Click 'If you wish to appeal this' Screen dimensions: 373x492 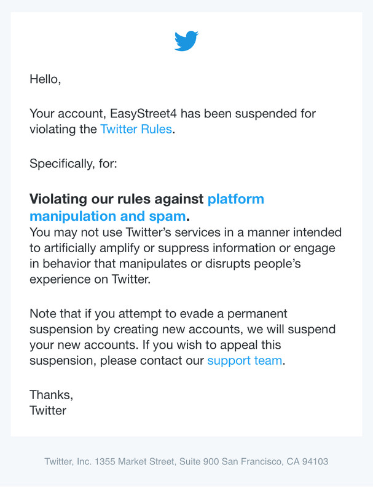(211, 345)
